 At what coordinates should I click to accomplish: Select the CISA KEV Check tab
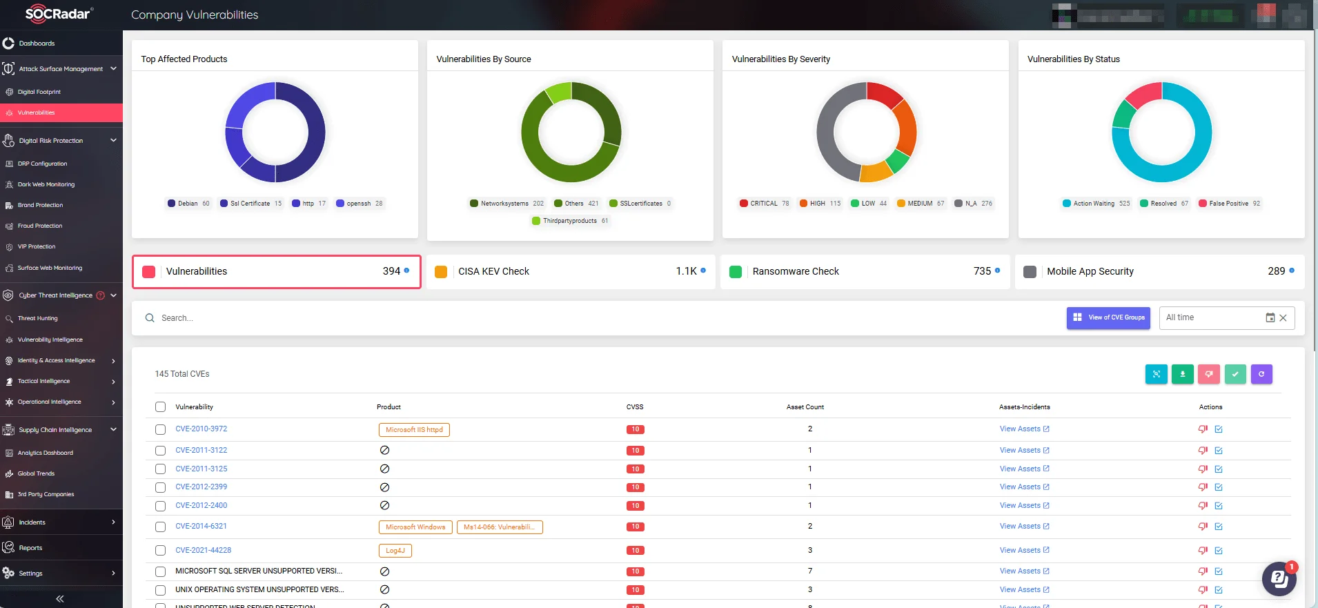coord(570,271)
